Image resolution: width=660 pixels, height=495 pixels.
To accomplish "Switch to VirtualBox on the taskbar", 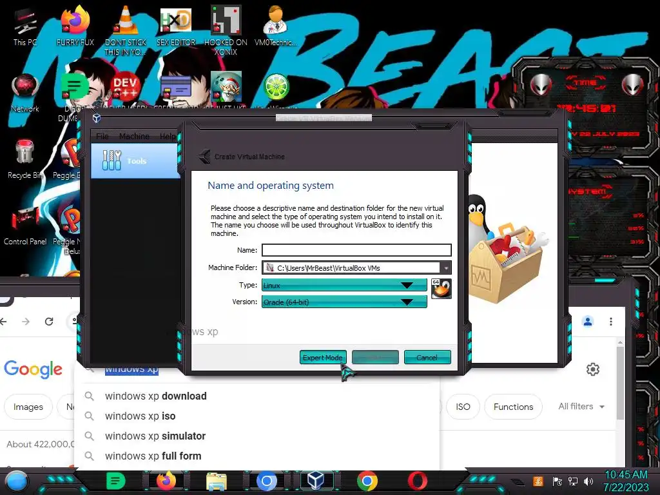I will (x=316, y=481).
